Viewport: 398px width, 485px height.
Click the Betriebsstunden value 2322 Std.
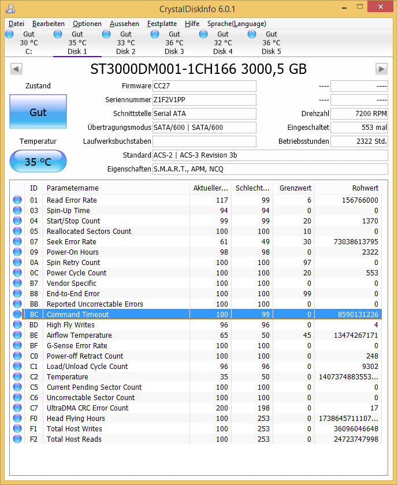(x=359, y=141)
